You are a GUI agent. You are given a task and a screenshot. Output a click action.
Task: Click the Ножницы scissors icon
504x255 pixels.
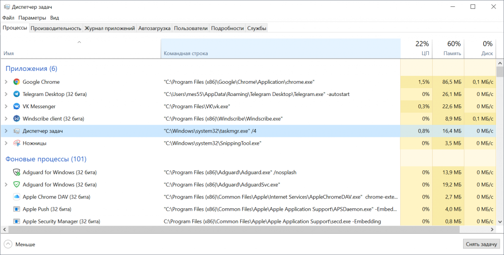click(x=16, y=143)
